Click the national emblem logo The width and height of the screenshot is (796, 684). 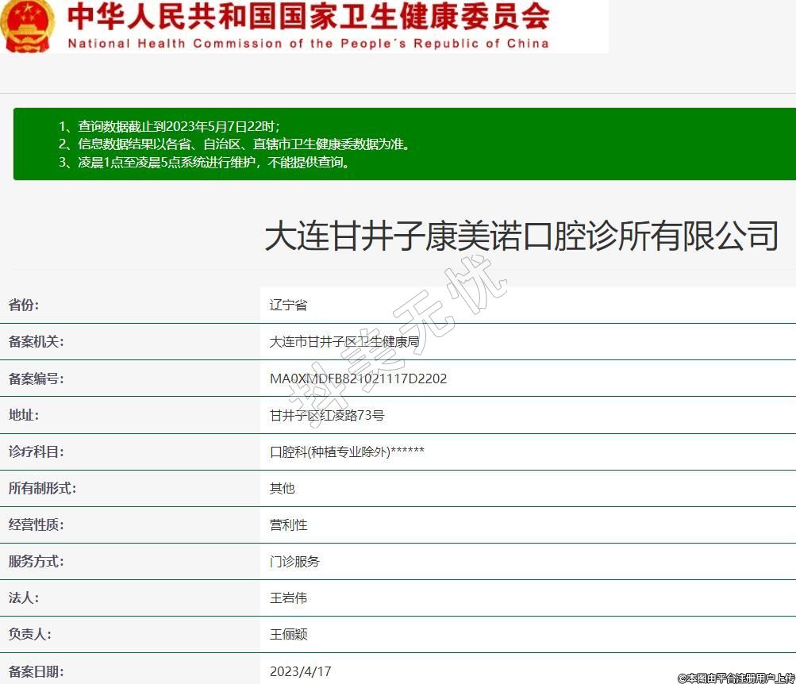click(27, 25)
